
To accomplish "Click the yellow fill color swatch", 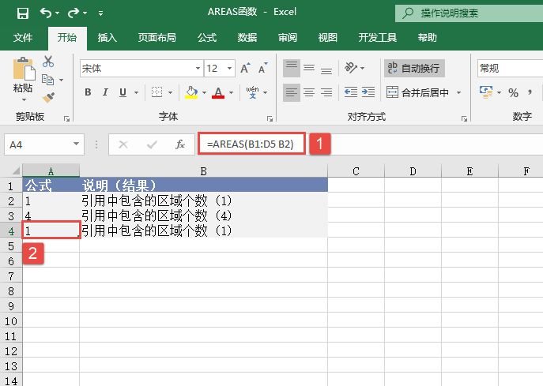I will (190, 92).
